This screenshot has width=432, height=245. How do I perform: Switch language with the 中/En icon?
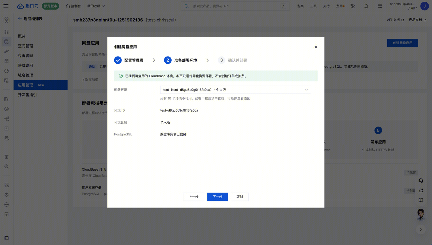(x=353, y=6)
